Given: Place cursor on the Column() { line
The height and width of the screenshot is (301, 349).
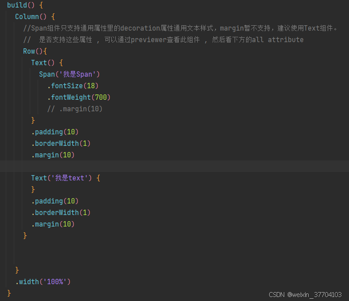Looking at the screenshot, I should coord(35,17).
